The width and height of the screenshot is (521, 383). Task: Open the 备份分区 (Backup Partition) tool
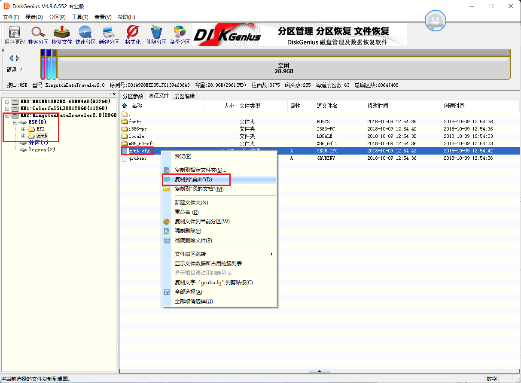pos(180,35)
